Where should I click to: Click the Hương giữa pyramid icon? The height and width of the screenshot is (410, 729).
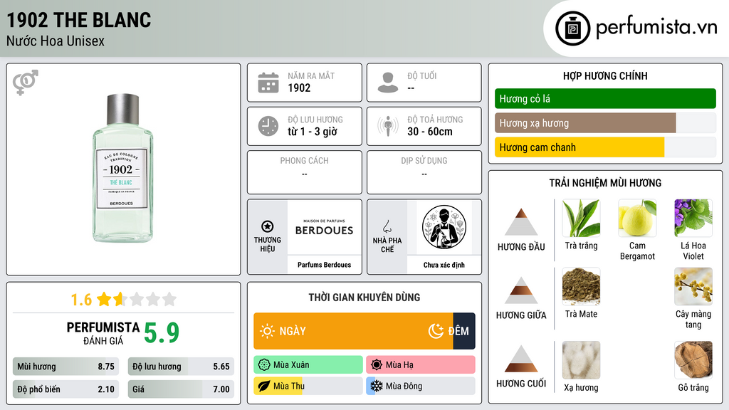coord(521,290)
